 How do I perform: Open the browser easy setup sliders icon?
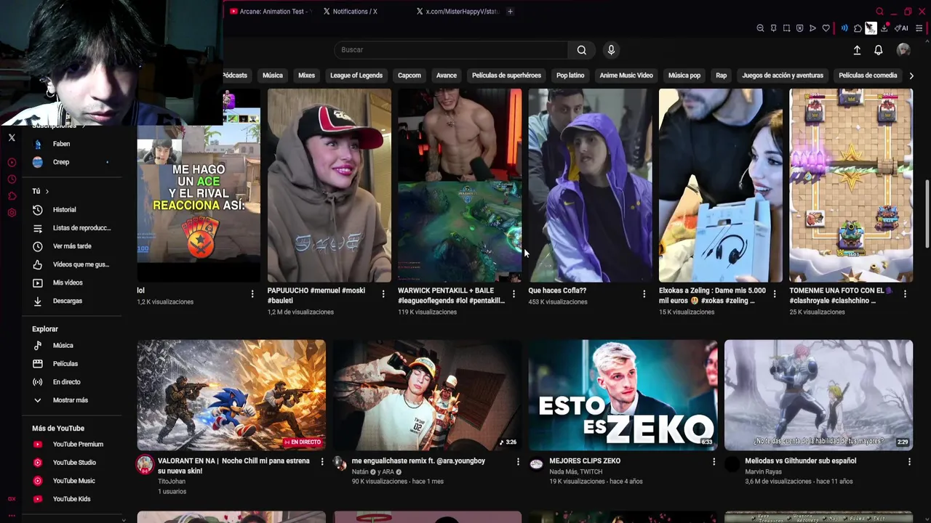[919, 28]
